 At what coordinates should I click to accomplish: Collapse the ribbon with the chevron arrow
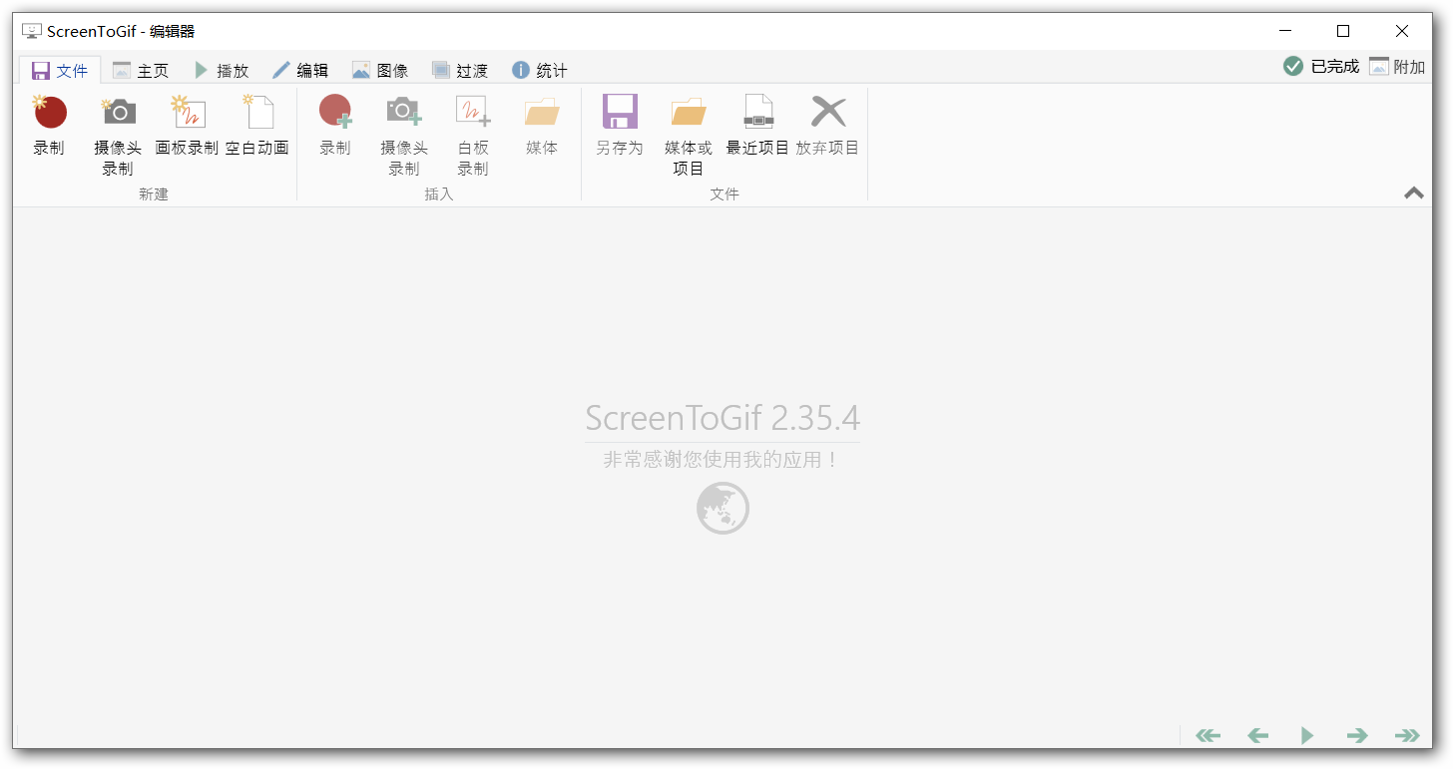point(1414,193)
